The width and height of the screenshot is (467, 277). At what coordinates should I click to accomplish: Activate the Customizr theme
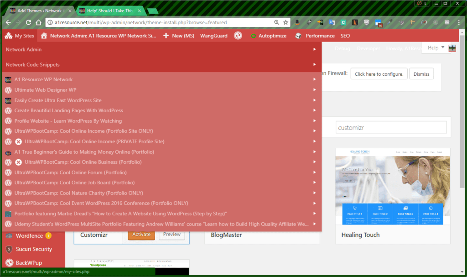click(x=141, y=234)
